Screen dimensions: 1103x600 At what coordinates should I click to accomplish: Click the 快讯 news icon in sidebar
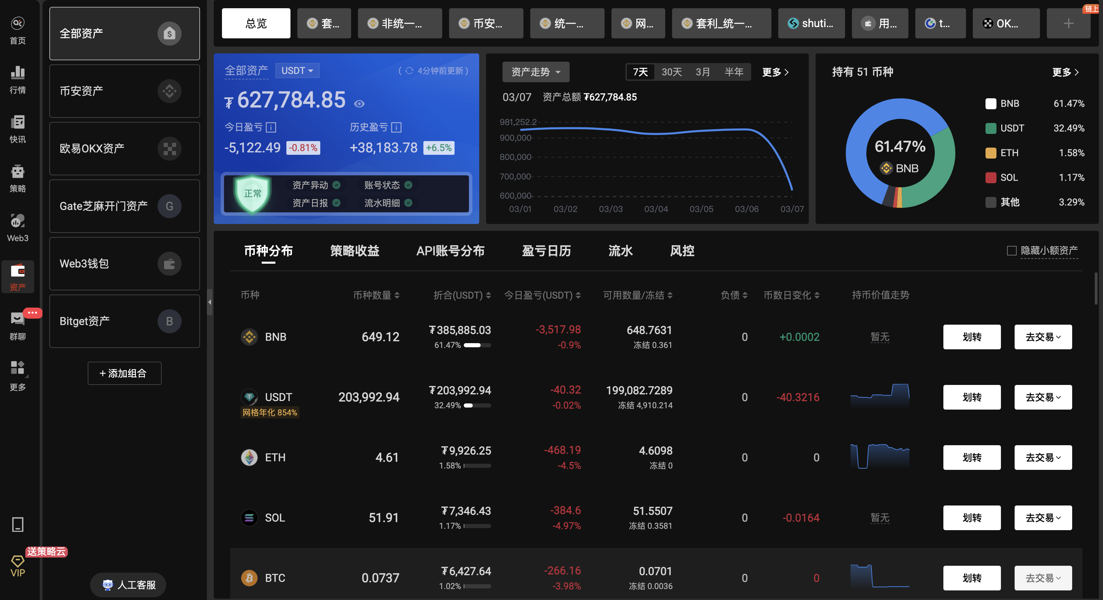pyautogui.click(x=17, y=122)
